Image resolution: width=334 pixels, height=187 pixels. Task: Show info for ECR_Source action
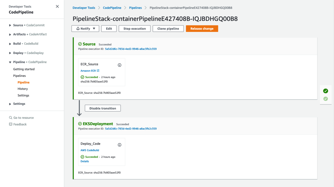[x=119, y=65]
